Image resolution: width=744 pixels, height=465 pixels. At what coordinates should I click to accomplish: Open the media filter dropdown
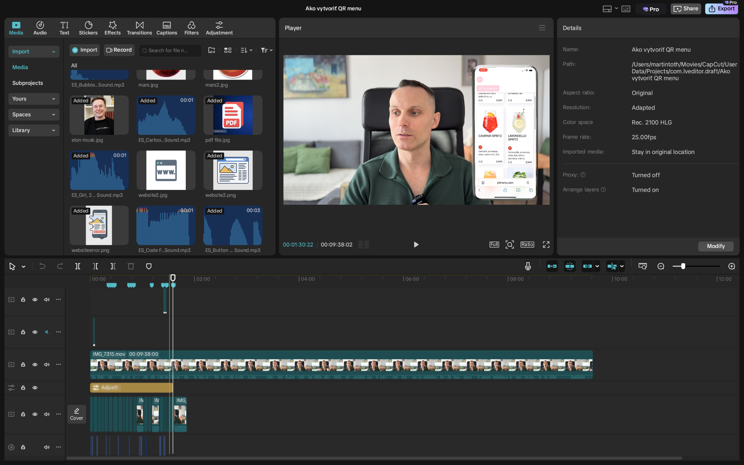pyautogui.click(x=267, y=50)
